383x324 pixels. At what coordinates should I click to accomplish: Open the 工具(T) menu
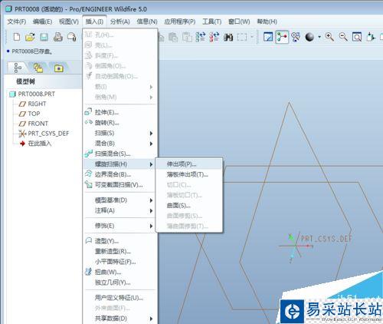point(212,21)
